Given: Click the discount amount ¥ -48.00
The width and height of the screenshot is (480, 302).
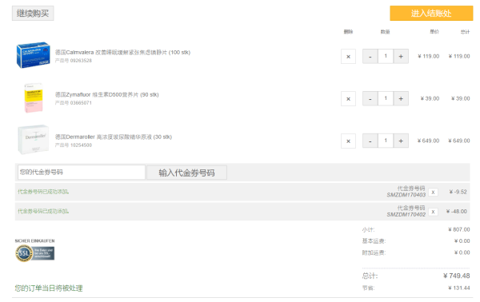Looking at the screenshot, I should click(457, 211).
